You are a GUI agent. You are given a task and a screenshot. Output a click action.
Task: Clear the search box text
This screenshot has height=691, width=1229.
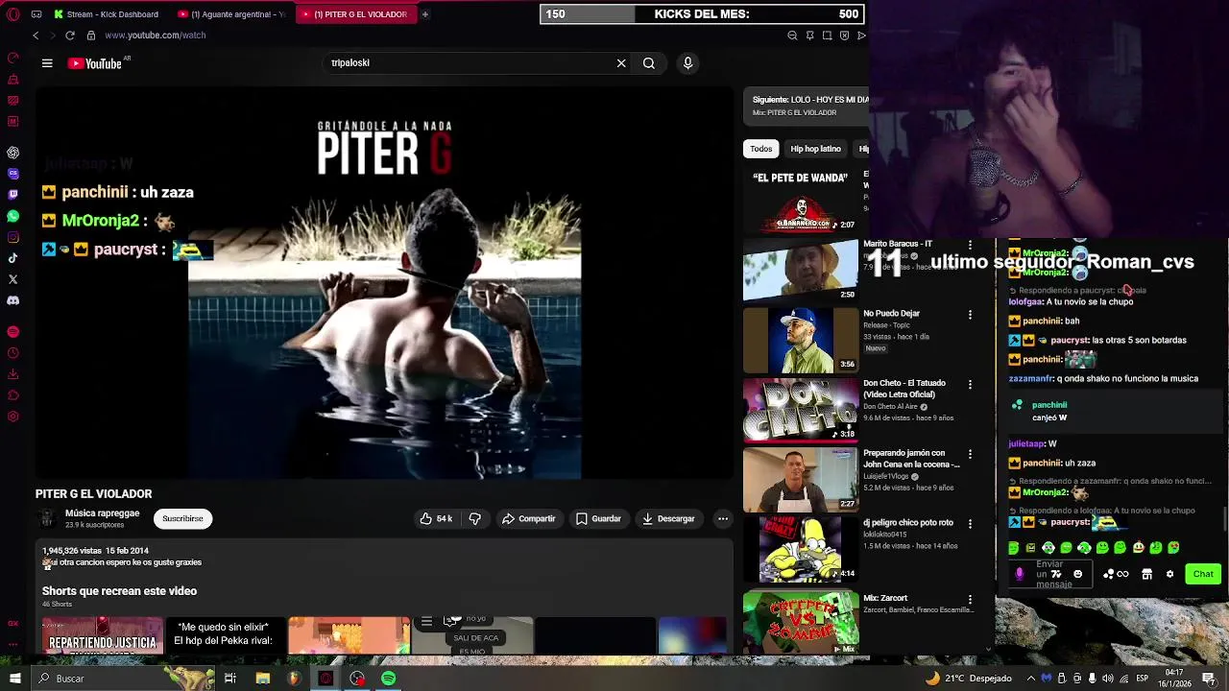click(x=621, y=63)
